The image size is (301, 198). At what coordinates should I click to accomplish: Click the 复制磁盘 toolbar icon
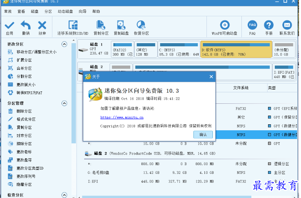click(x=121, y=25)
